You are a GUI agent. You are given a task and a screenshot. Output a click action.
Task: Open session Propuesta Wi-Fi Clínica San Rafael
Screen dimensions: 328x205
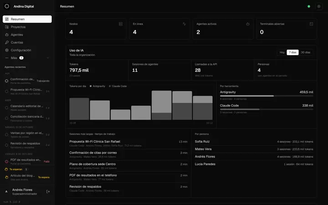[x=128, y=143]
